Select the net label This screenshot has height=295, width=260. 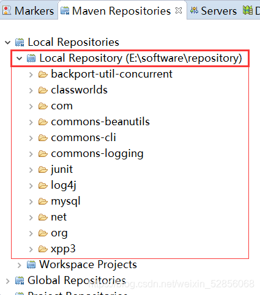point(59,217)
